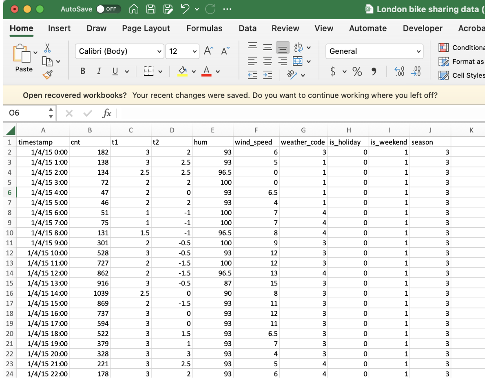Open the font size dropdown
This screenshot has width=491, height=378.
tap(195, 51)
